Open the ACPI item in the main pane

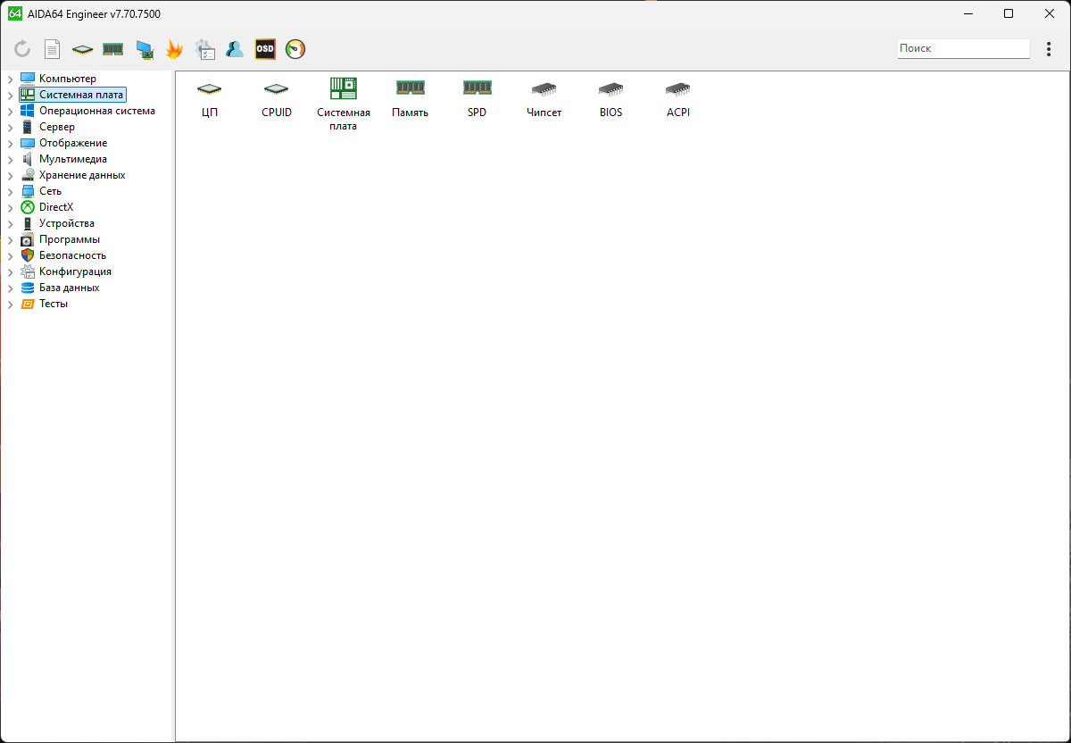(678, 98)
